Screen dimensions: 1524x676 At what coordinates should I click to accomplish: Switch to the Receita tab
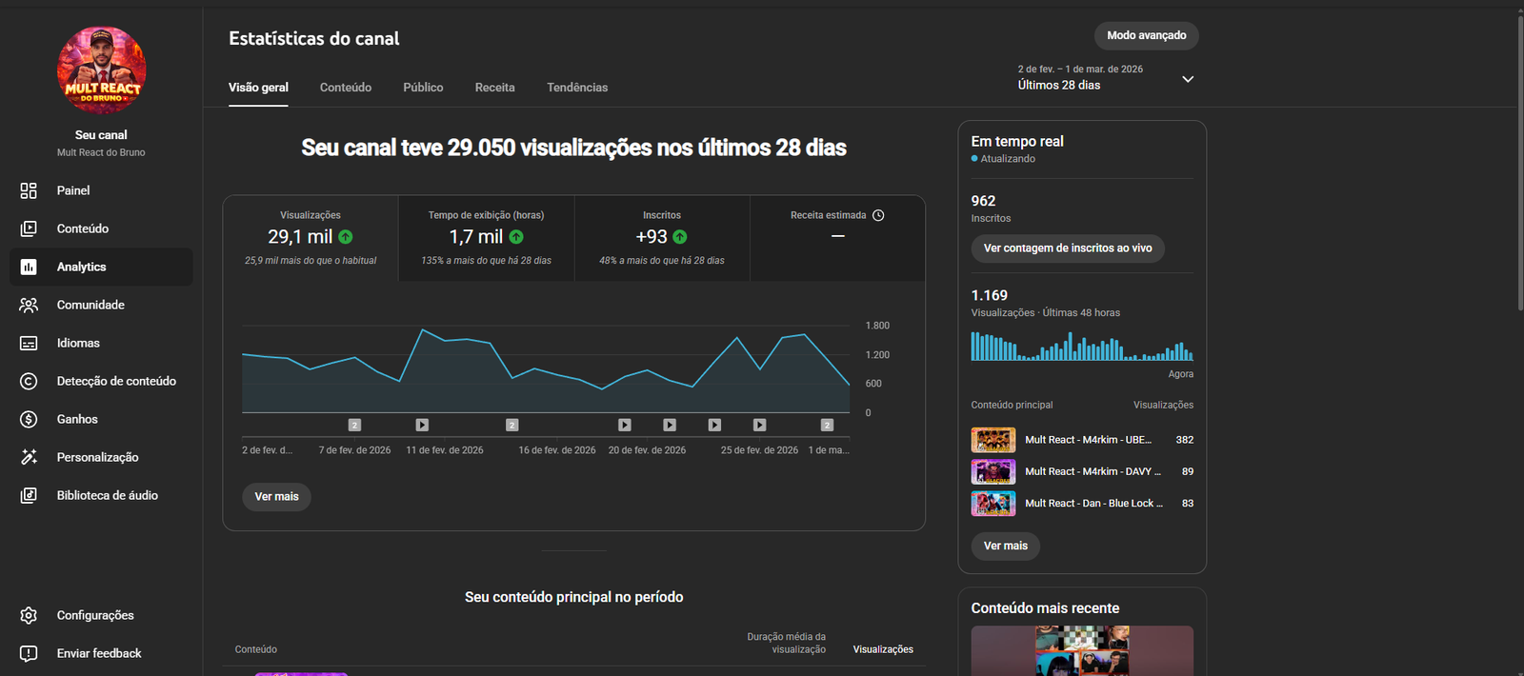[x=494, y=88]
